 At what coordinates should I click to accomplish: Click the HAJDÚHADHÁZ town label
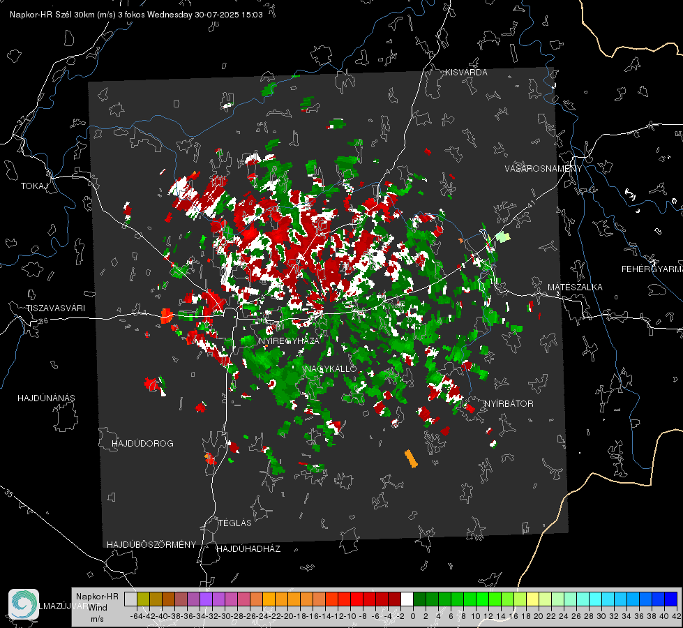248,549
